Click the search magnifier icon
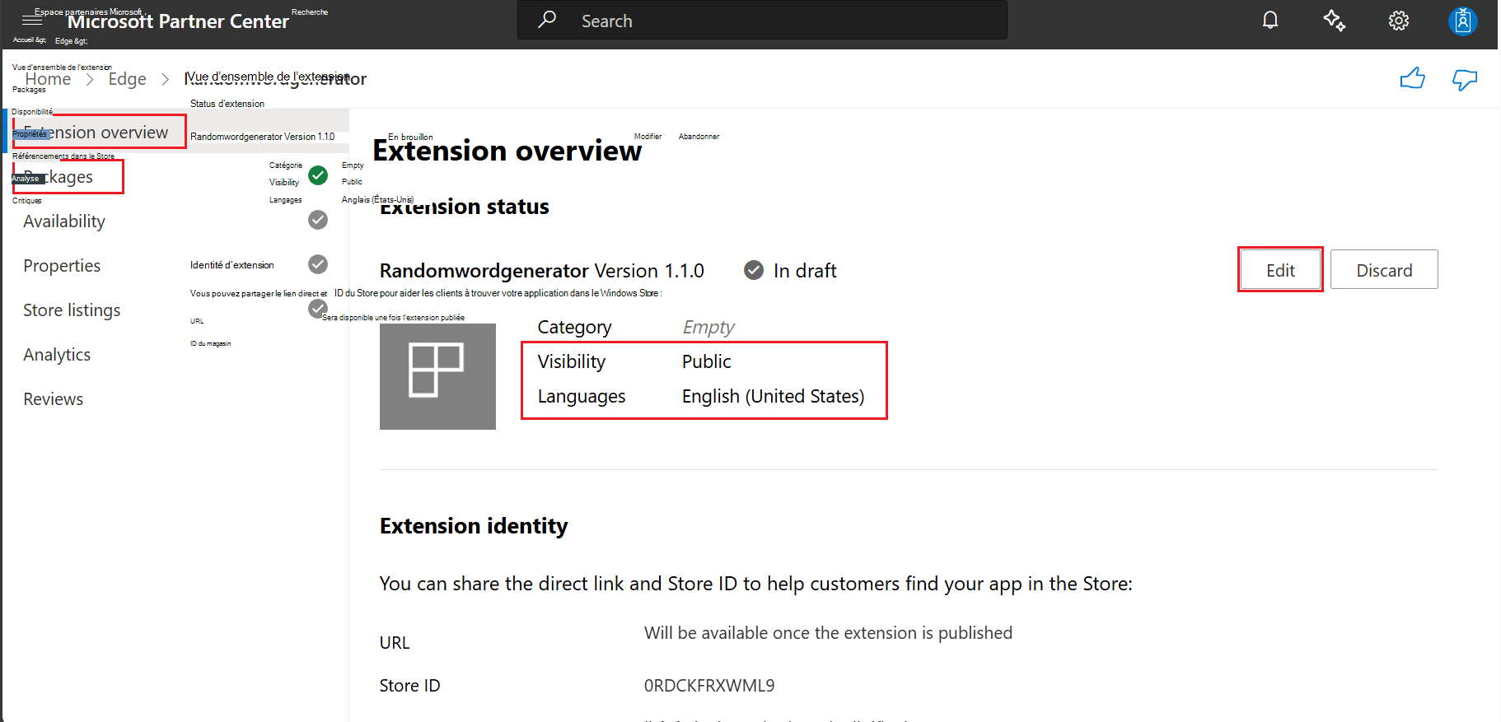 coord(547,20)
